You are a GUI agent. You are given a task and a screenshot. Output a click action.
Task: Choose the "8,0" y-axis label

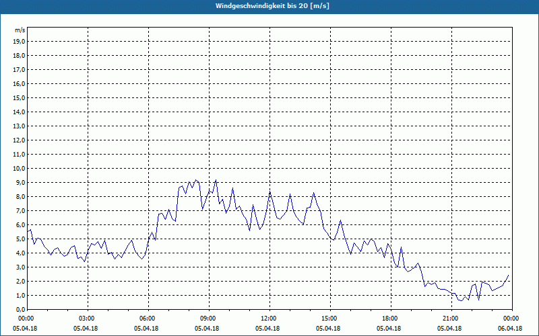[21, 196]
